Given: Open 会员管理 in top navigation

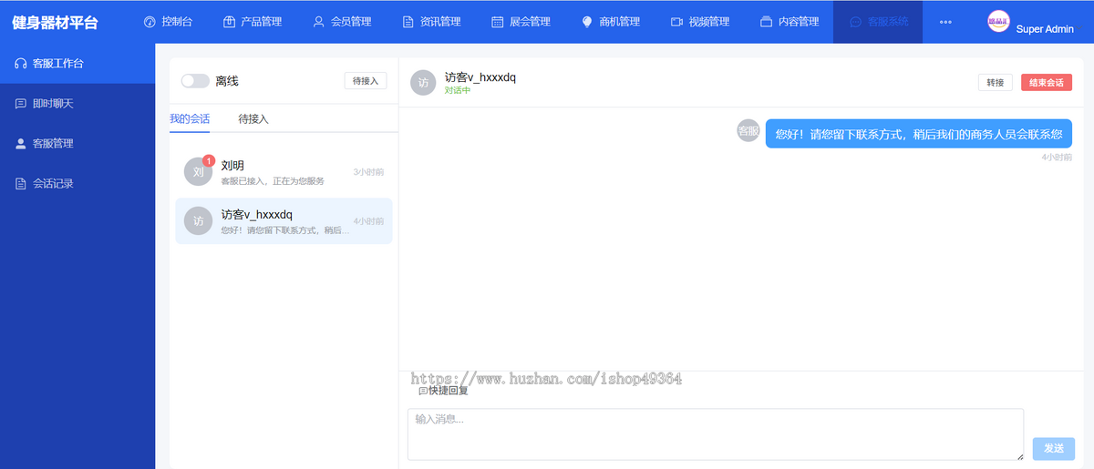Looking at the screenshot, I should [342, 22].
